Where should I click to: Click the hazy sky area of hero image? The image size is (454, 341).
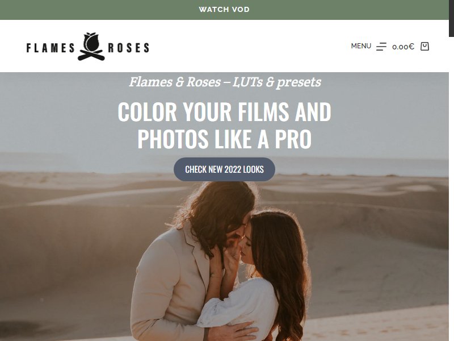click(58, 116)
